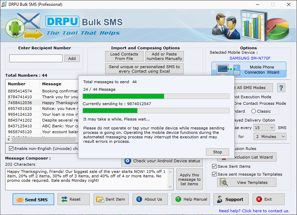This screenshot has width=297, height=215.
Task: Click the computer-phone connection wizard icon
Action: pyautogui.click(x=228, y=69)
